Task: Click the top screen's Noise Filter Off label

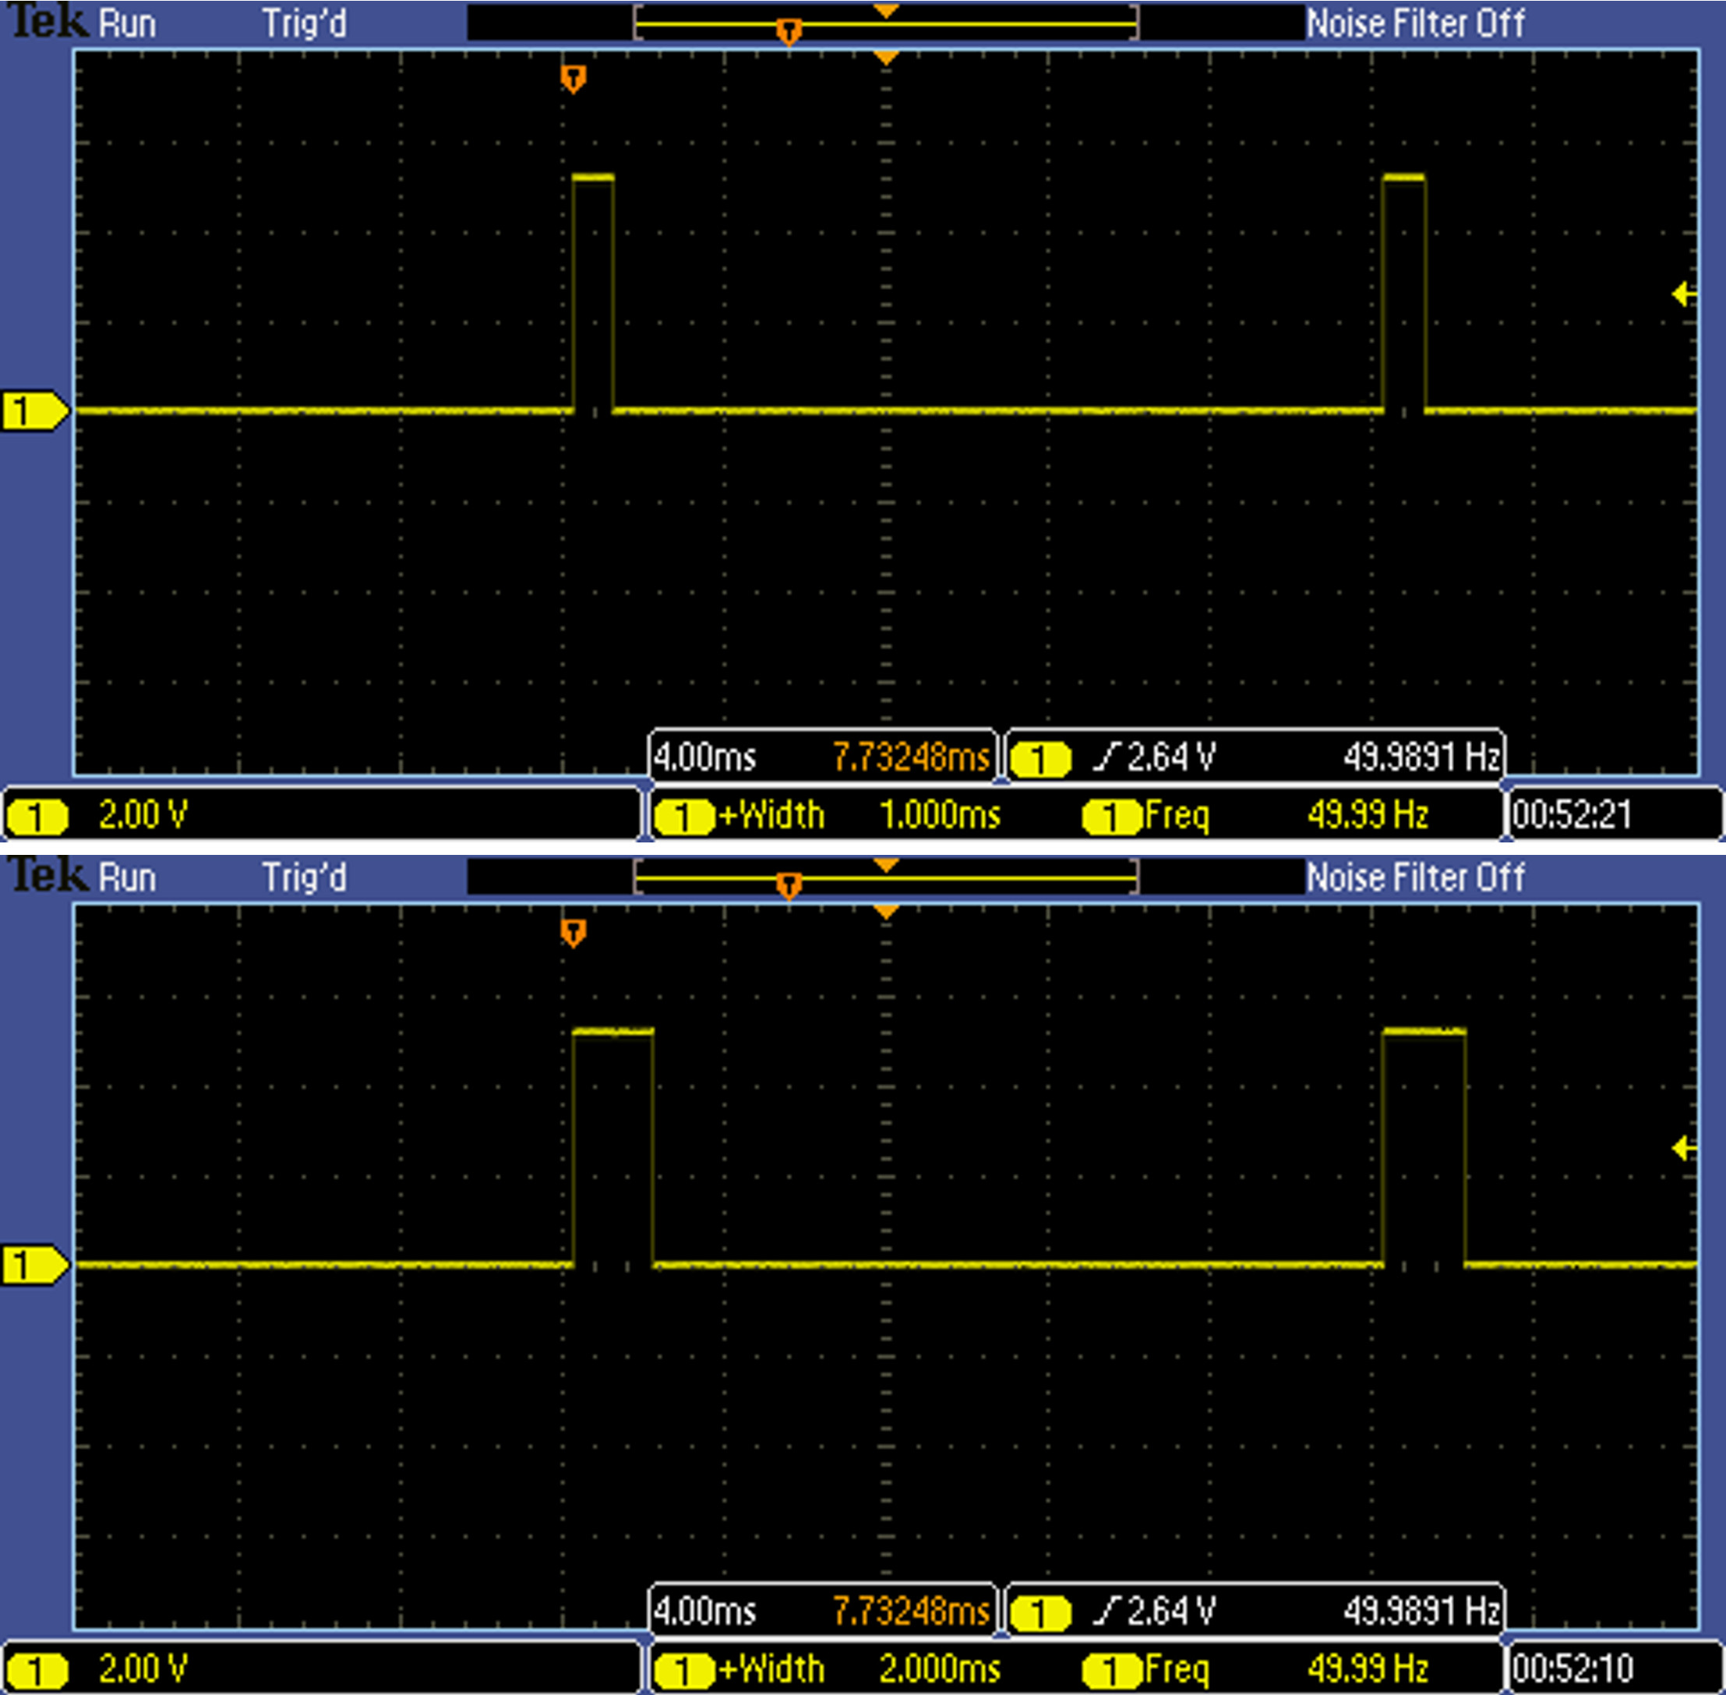Action: tap(1415, 24)
